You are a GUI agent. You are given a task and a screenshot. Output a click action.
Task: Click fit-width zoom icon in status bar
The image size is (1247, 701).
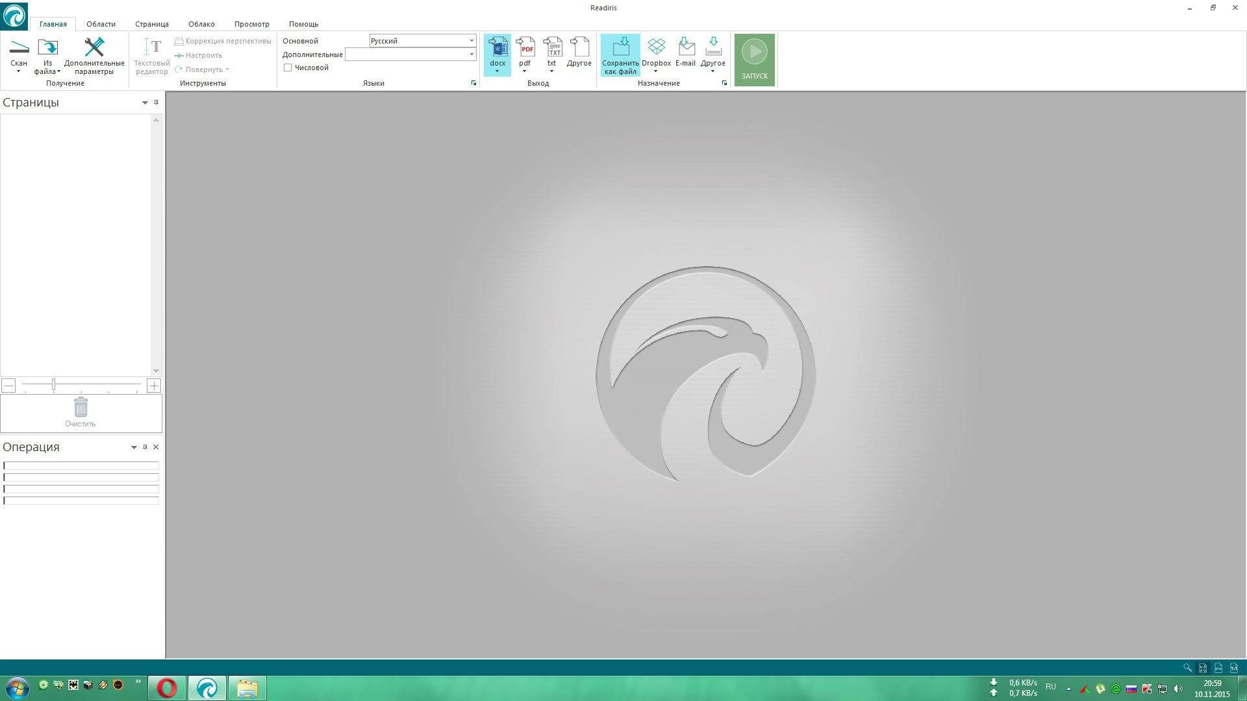[1218, 668]
